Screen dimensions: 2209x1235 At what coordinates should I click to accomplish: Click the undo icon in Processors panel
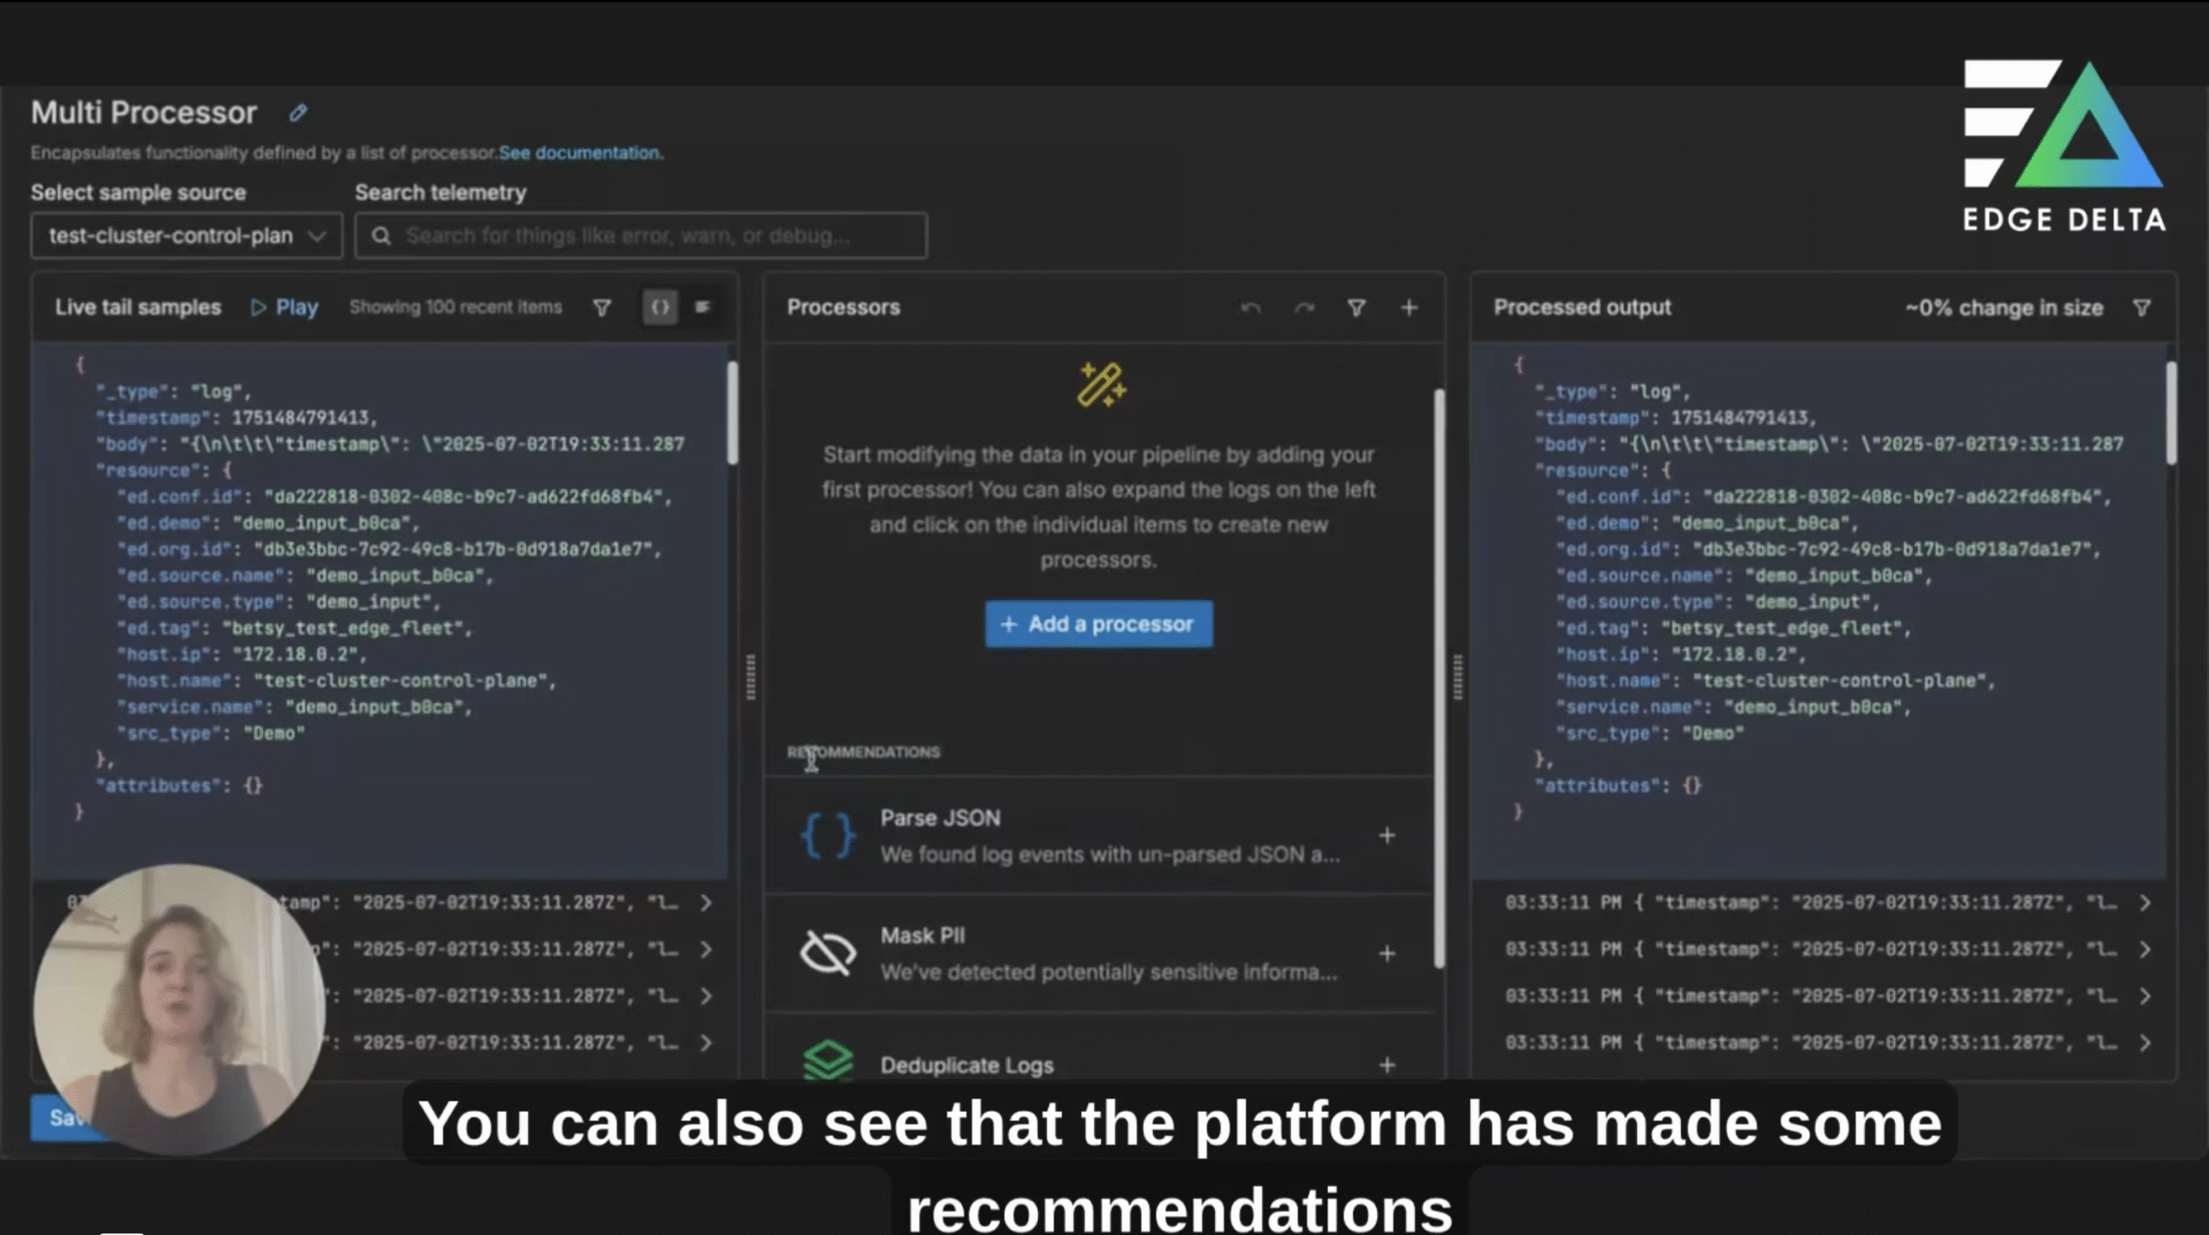point(1250,307)
